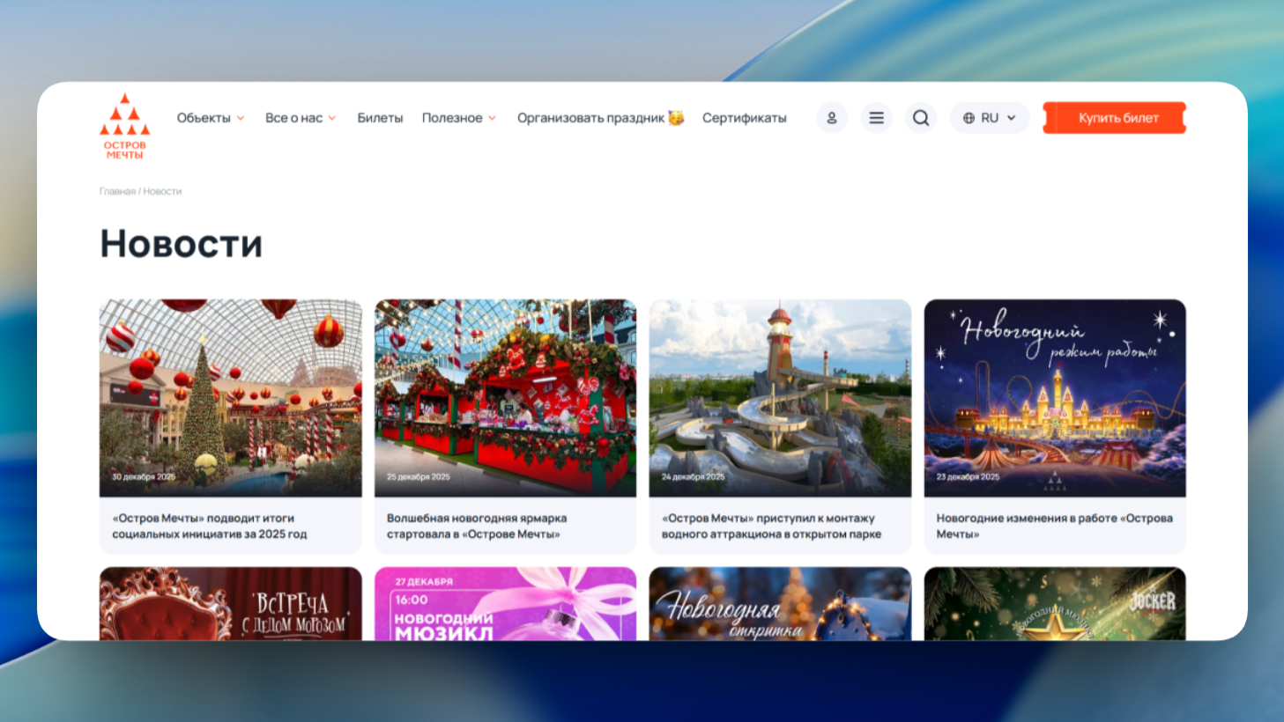Image resolution: width=1284 pixels, height=722 pixels.
Task: Open the Новогодний режим работы thumbnail
Action: click(x=1055, y=398)
